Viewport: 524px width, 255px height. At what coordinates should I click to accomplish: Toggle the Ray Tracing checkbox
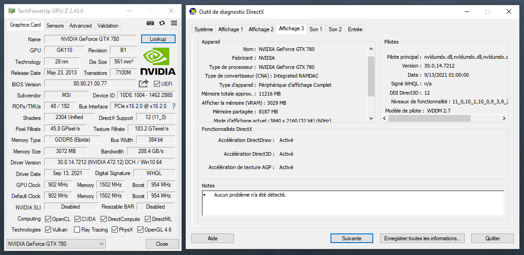click(x=77, y=230)
